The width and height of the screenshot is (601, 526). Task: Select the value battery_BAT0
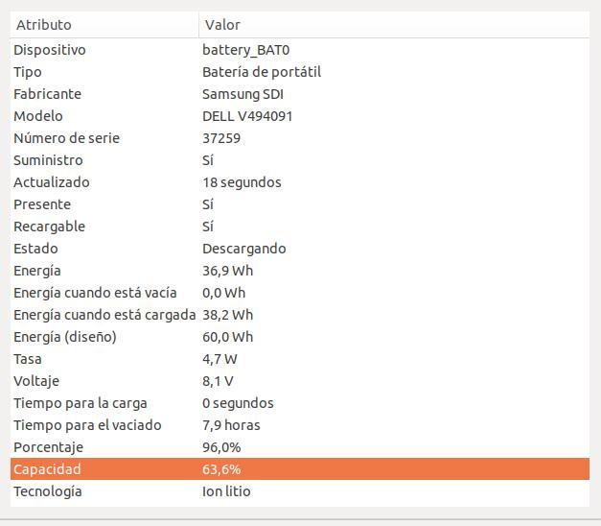[245, 50]
